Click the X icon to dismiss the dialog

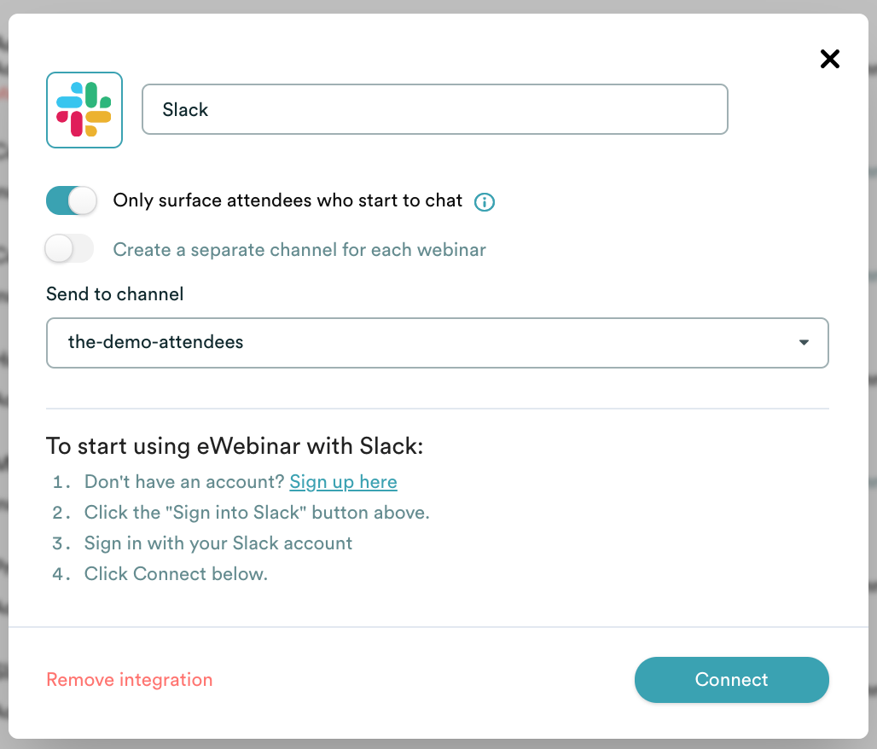click(829, 59)
